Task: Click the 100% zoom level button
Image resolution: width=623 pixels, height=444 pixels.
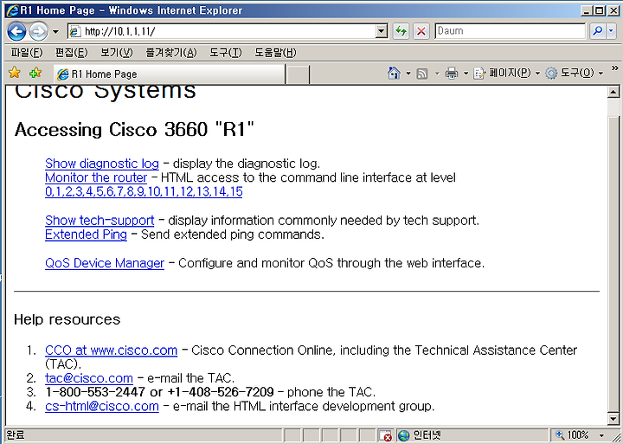Action: (572, 435)
